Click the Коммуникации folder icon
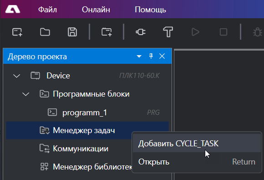 click(x=45, y=149)
